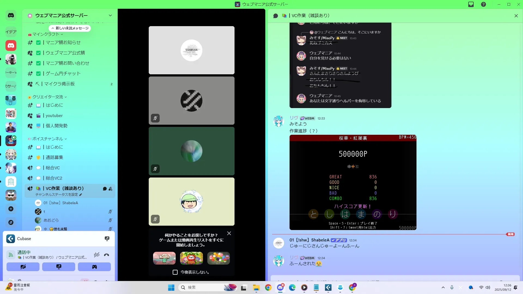Screen dimensions: 523x294
Task: Open chat icon on VC作業 channel
Action: coord(105,189)
